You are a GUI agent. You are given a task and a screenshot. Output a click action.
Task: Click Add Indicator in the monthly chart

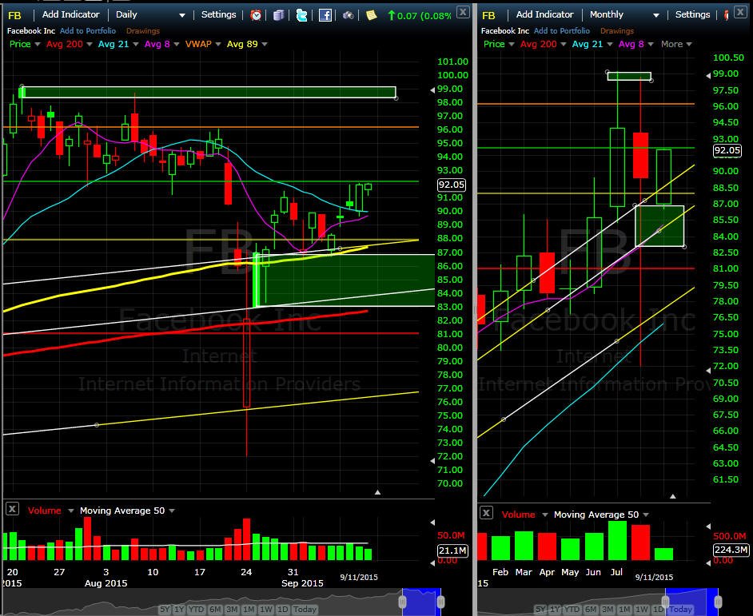coord(544,14)
